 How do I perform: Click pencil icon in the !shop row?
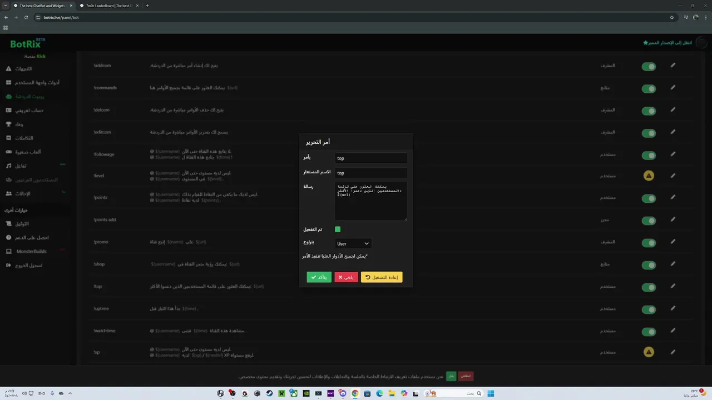click(673, 264)
